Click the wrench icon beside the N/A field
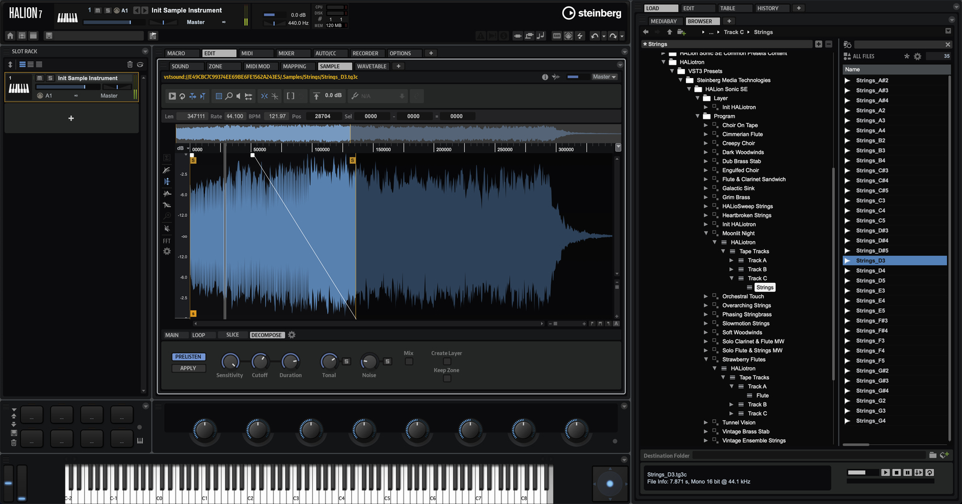The image size is (962, 504). (x=355, y=96)
